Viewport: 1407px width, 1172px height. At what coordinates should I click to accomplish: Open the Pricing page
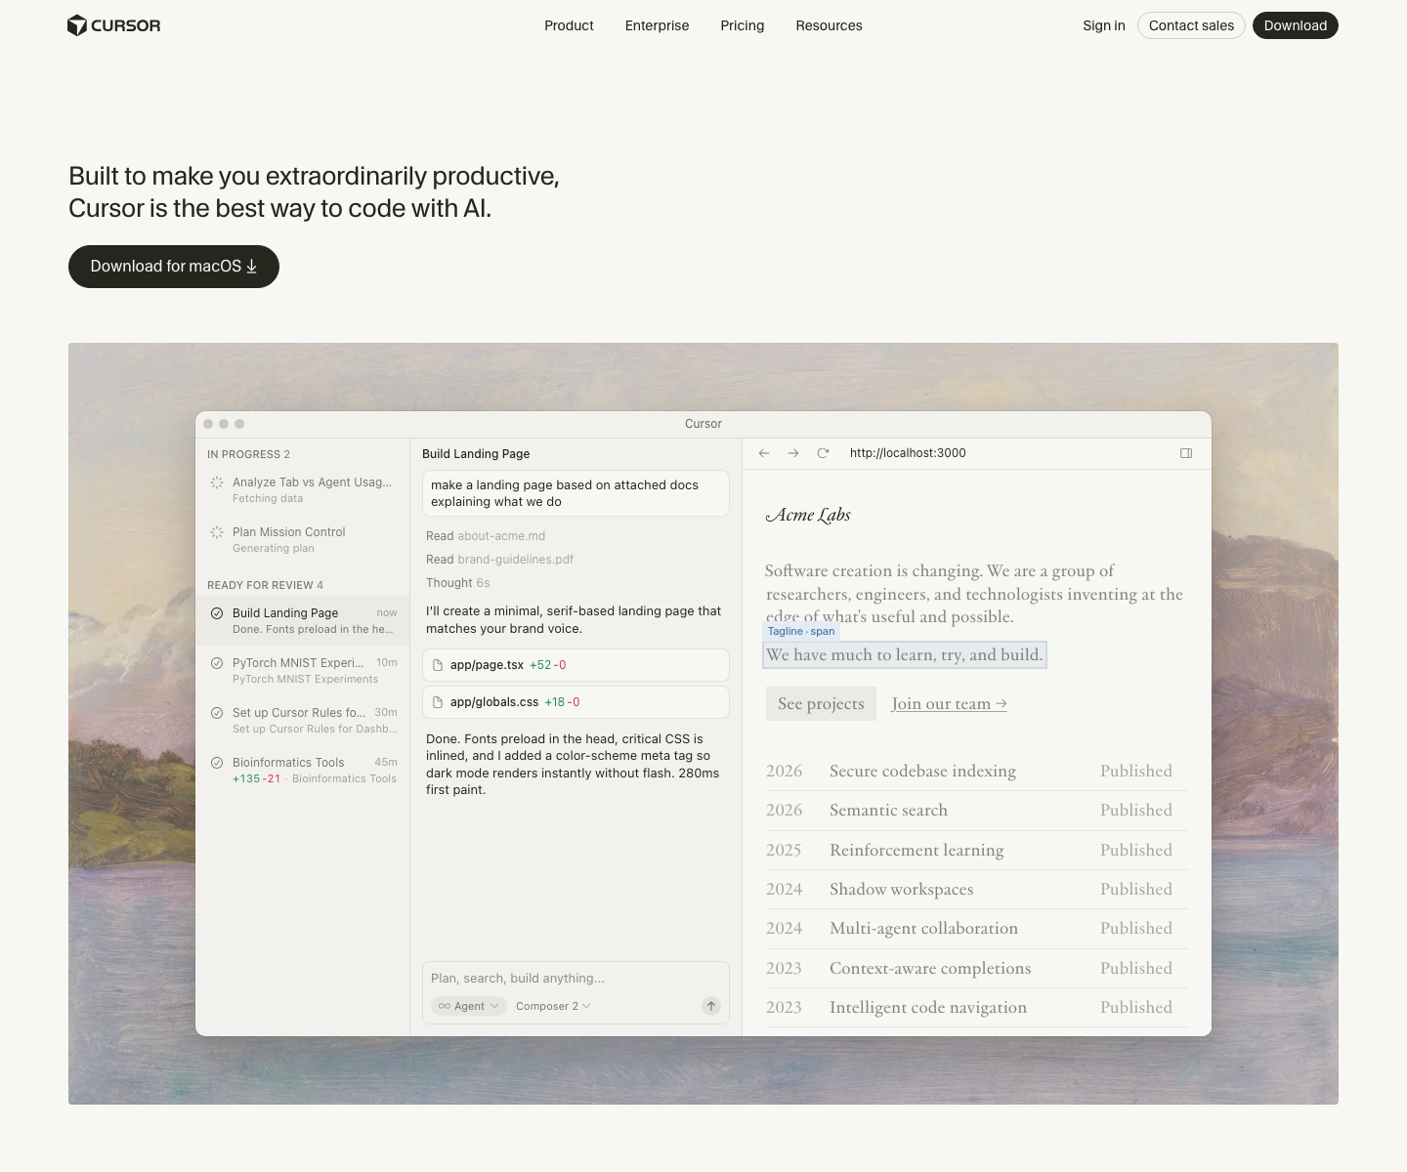point(742,25)
